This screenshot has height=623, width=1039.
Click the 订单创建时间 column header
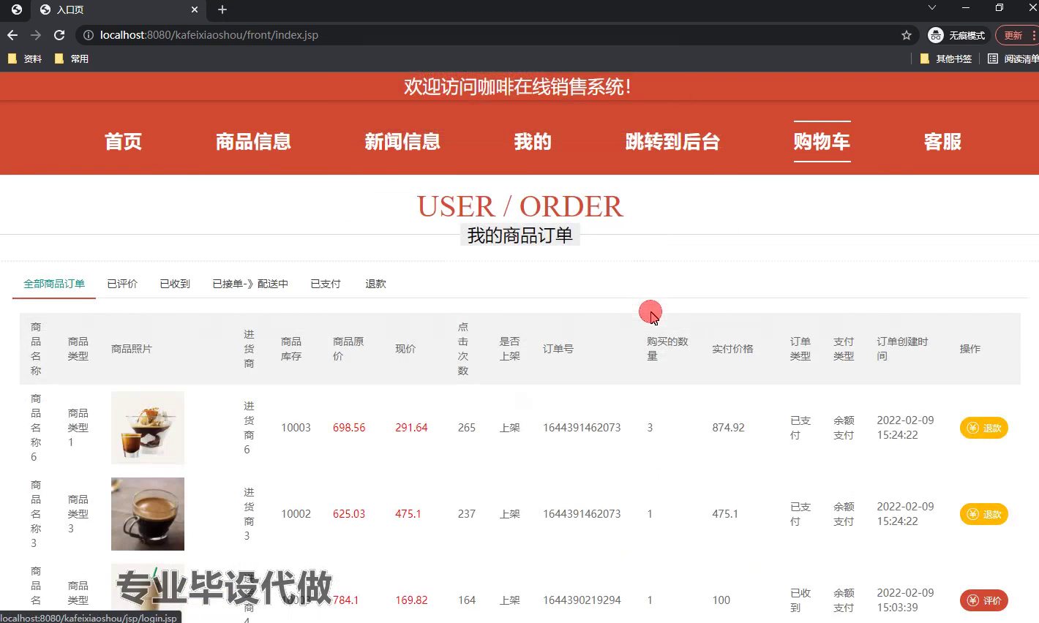[x=902, y=349]
